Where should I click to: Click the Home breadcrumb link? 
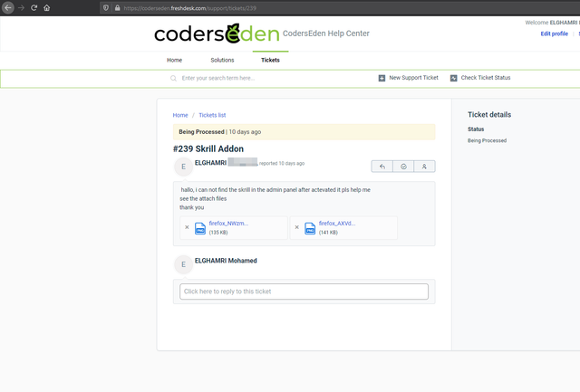[180, 115]
